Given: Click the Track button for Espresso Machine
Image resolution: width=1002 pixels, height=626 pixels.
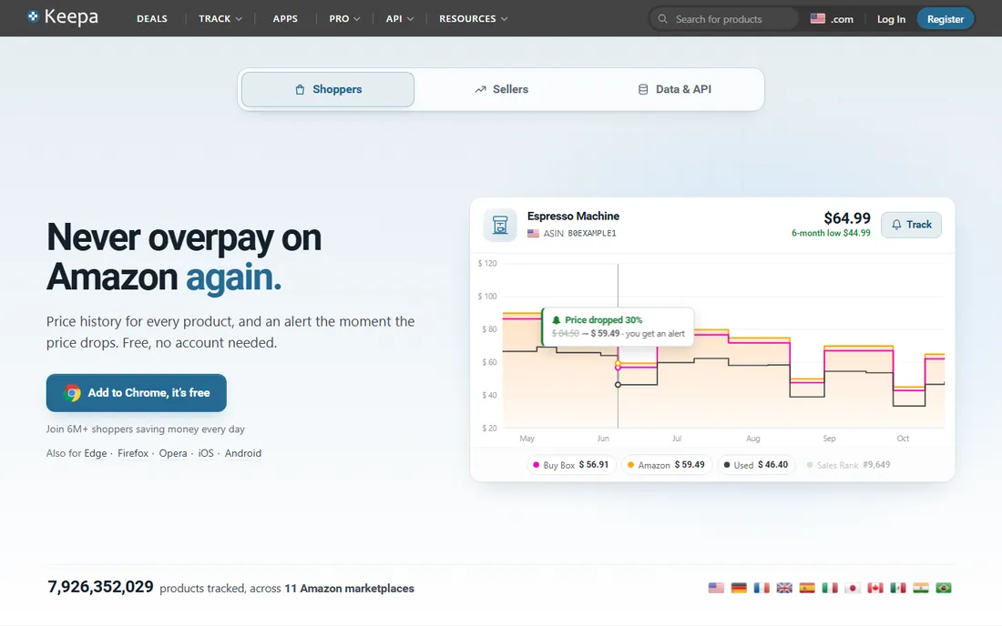Looking at the screenshot, I should click(911, 225).
